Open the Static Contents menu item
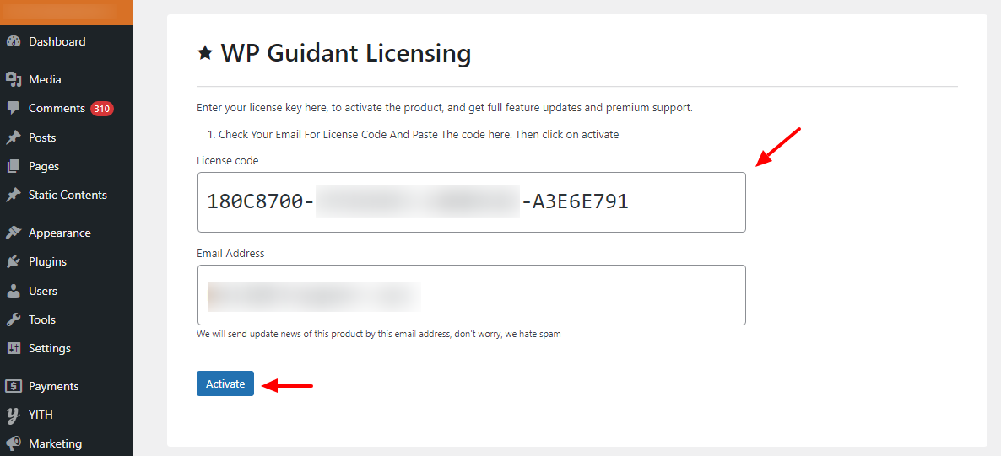Image resolution: width=1001 pixels, height=456 pixels. click(x=68, y=195)
